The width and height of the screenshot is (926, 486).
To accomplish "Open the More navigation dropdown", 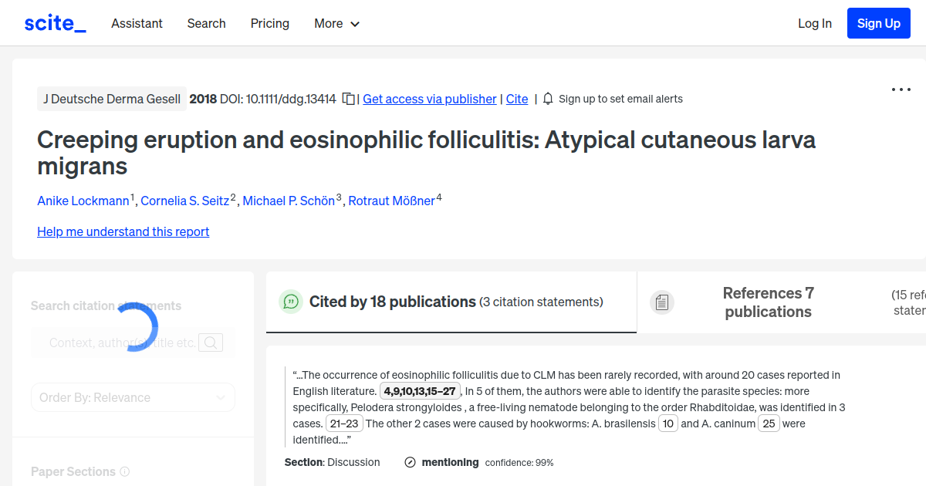I will coord(336,23).
